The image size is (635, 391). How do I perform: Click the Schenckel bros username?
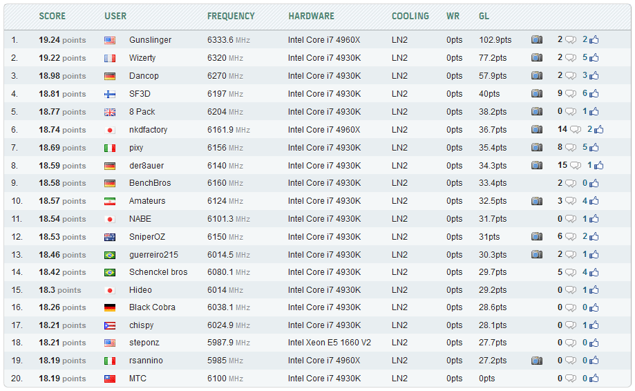[x=158, y=272]
